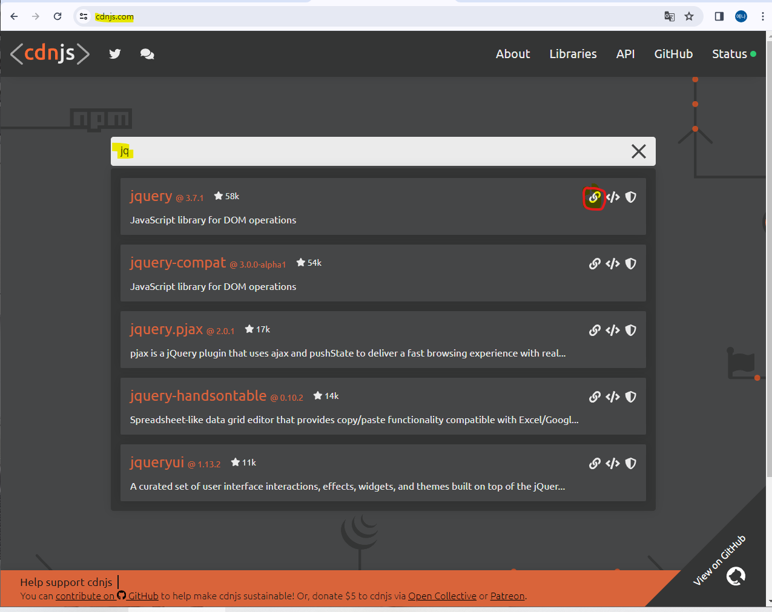Go forward in the browser

click(36, 16)
